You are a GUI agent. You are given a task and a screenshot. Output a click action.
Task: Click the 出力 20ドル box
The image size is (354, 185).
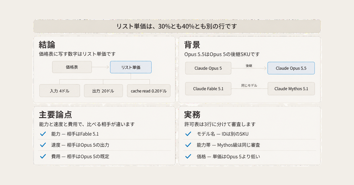point(103,91)
